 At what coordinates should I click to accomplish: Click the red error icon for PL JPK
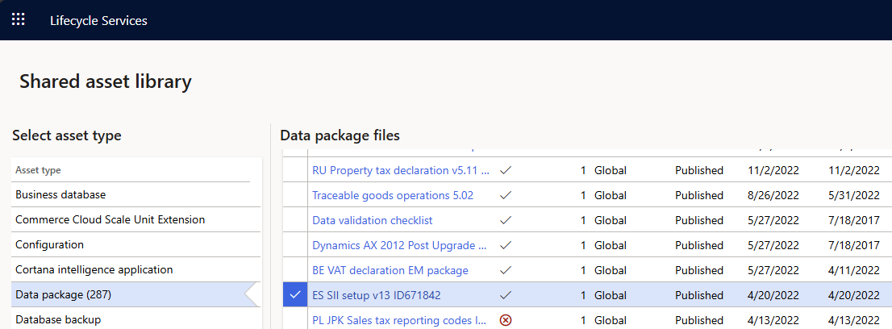pos(505,320)
